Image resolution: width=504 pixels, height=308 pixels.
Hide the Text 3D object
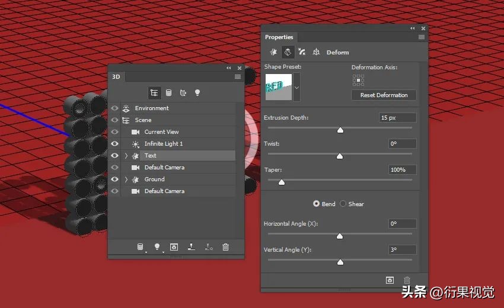115,155
